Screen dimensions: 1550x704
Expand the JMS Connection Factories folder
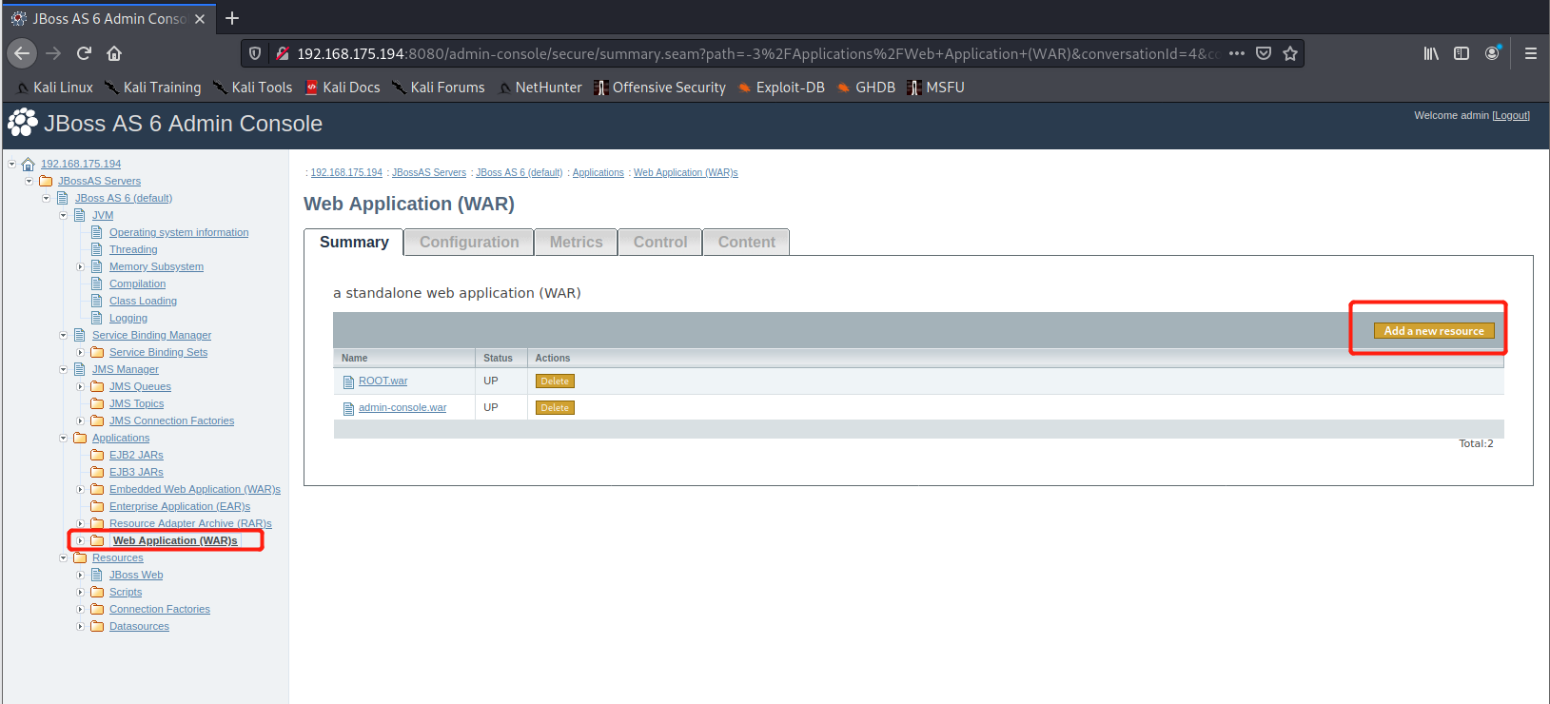tap(81, 420)
